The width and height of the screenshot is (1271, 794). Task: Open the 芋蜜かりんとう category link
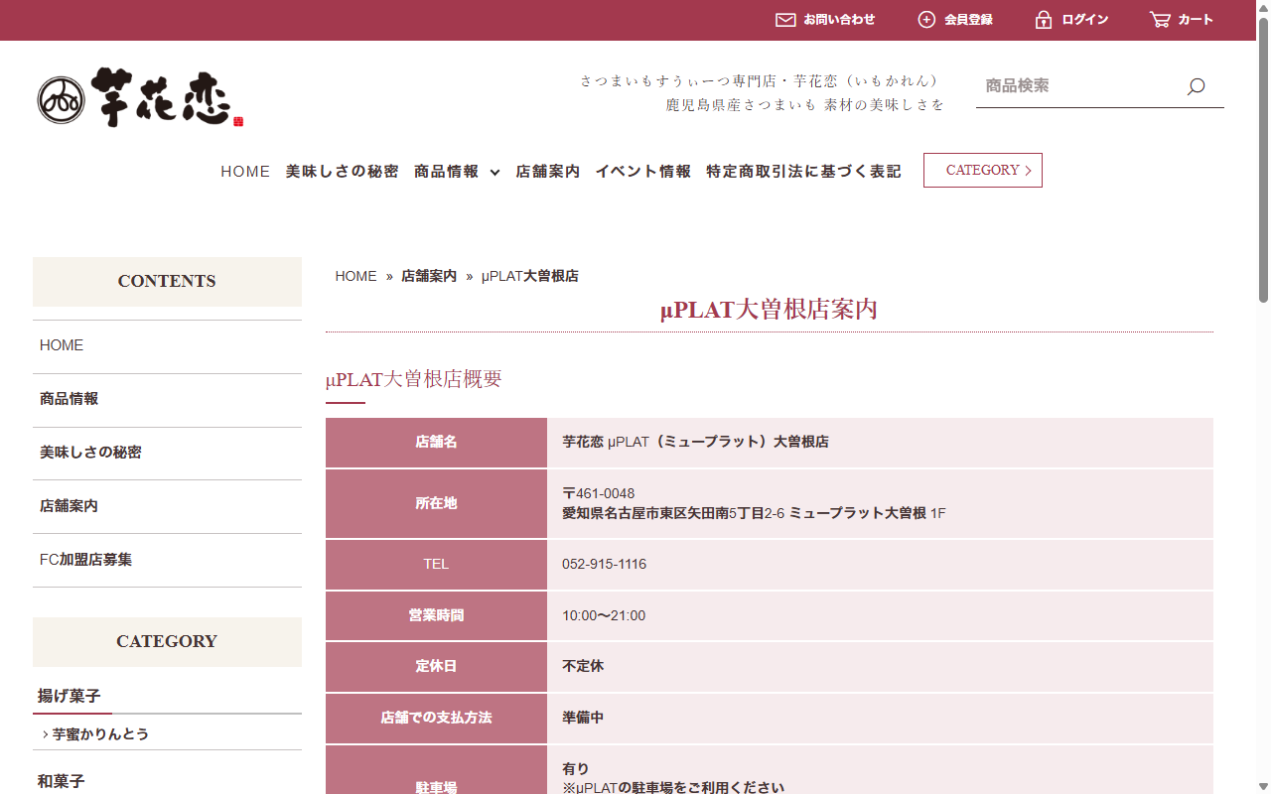pos(101,734)
